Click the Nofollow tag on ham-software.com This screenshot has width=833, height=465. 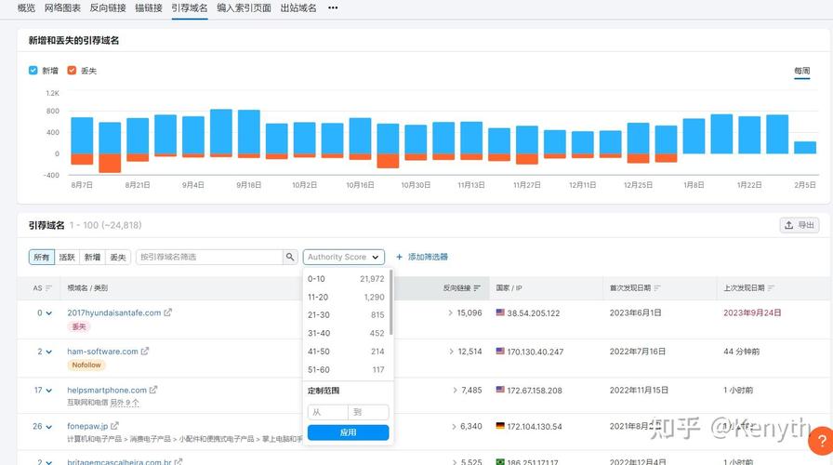pos(86,365)
